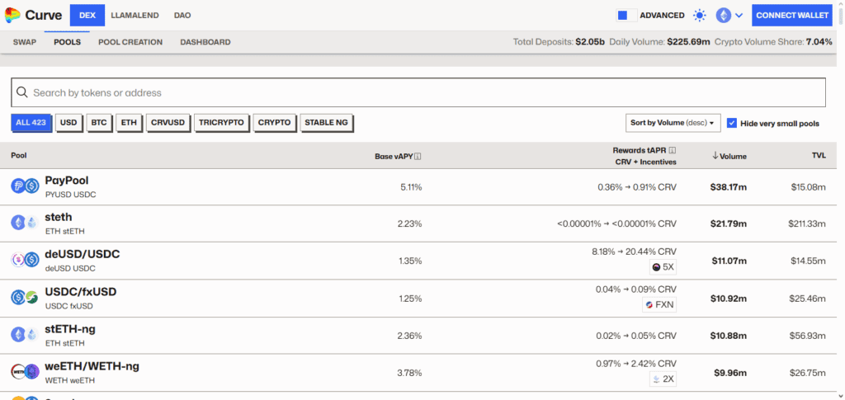Open the weETH/WETH-ng pool name
The image size is (845, 400).
92,366
